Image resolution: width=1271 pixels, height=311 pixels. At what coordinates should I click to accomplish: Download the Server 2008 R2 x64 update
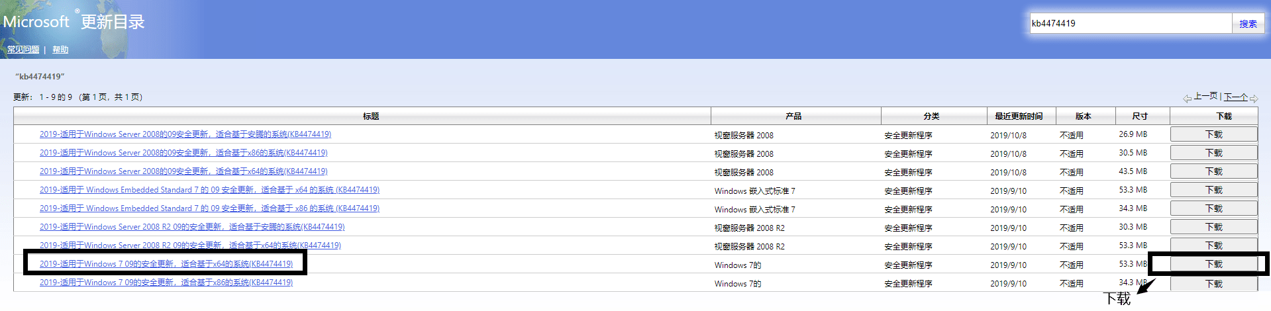[x=1213, y=245]
